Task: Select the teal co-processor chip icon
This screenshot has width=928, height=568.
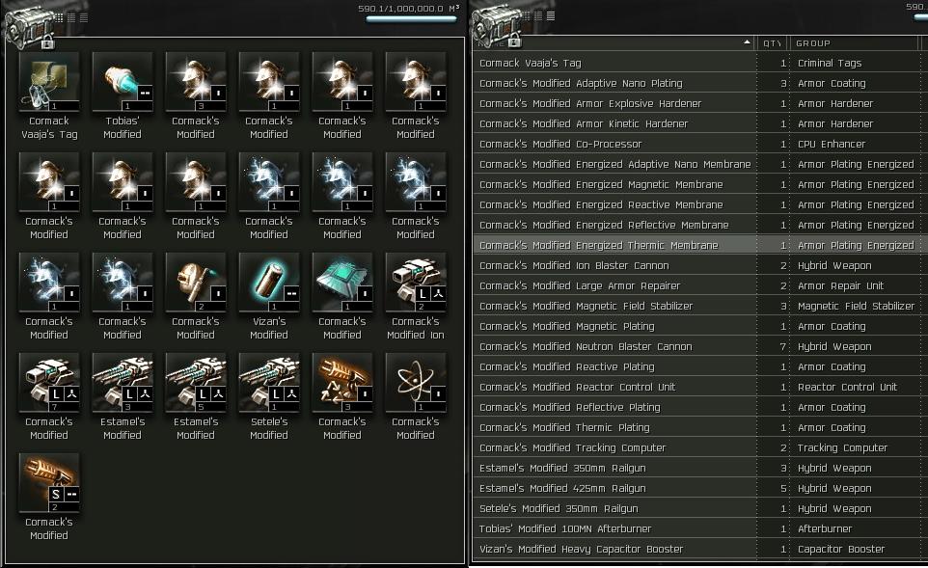Action: (x=342, y=283)
